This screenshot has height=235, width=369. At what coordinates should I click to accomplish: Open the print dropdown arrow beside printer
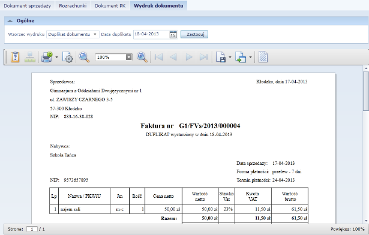(57, 57)
